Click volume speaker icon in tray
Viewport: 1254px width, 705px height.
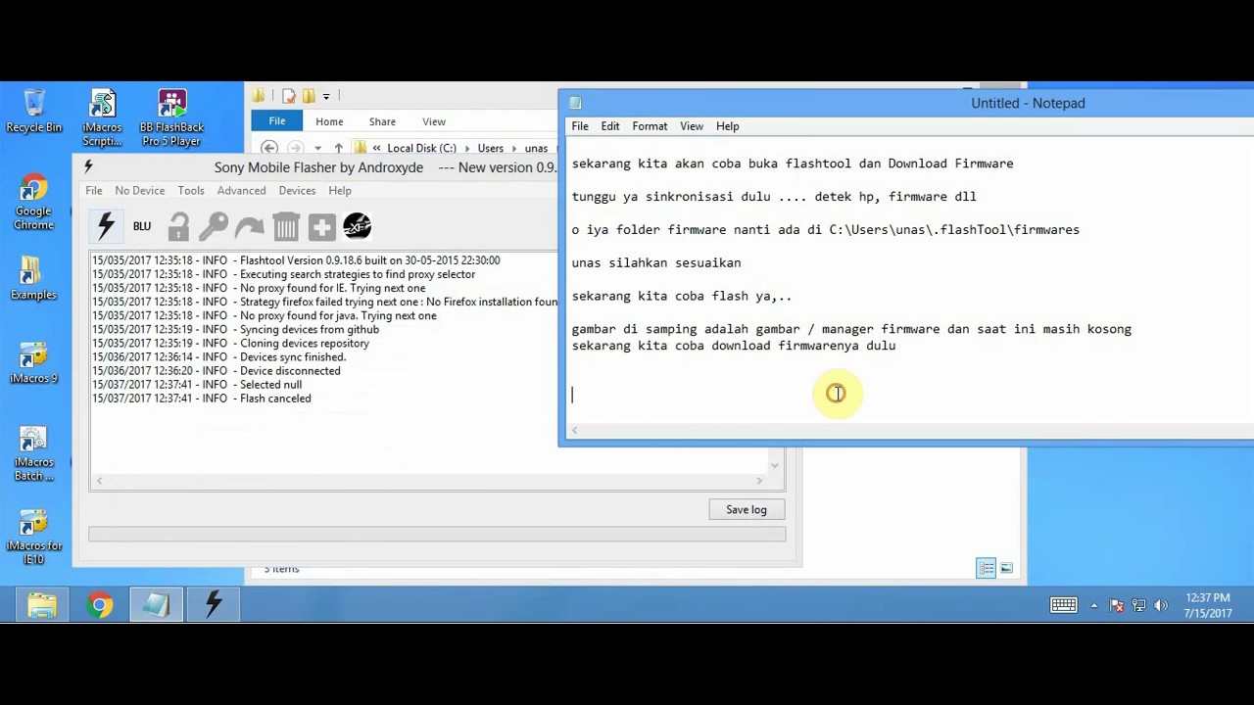pos(1161,606)
